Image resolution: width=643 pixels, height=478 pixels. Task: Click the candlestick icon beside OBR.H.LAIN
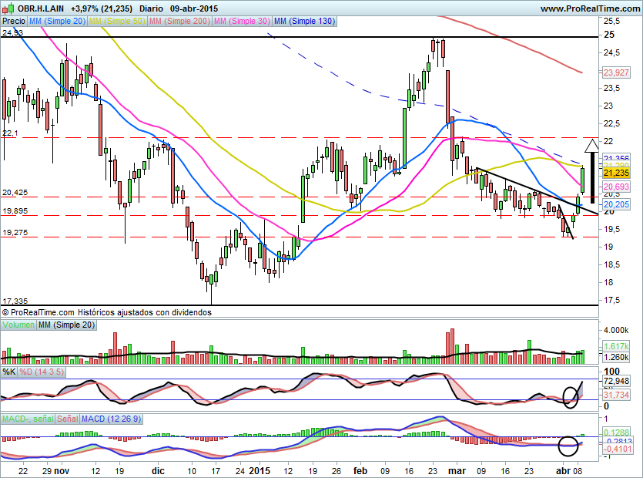[8, 8]
